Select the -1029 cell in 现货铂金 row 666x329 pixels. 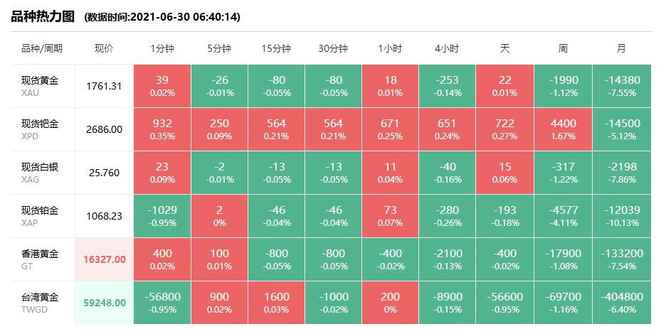(162, 216)
